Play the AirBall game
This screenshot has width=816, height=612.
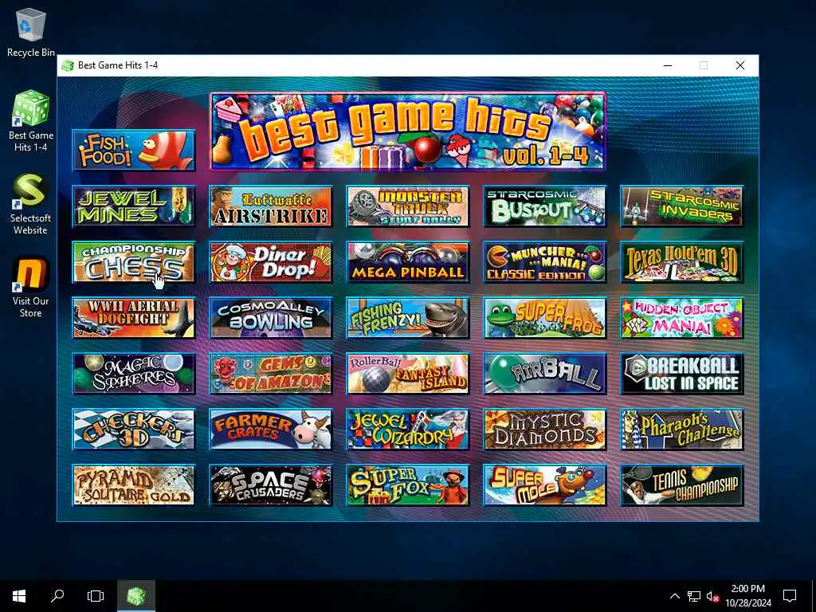pyautogui.click(x=545, y=374)
